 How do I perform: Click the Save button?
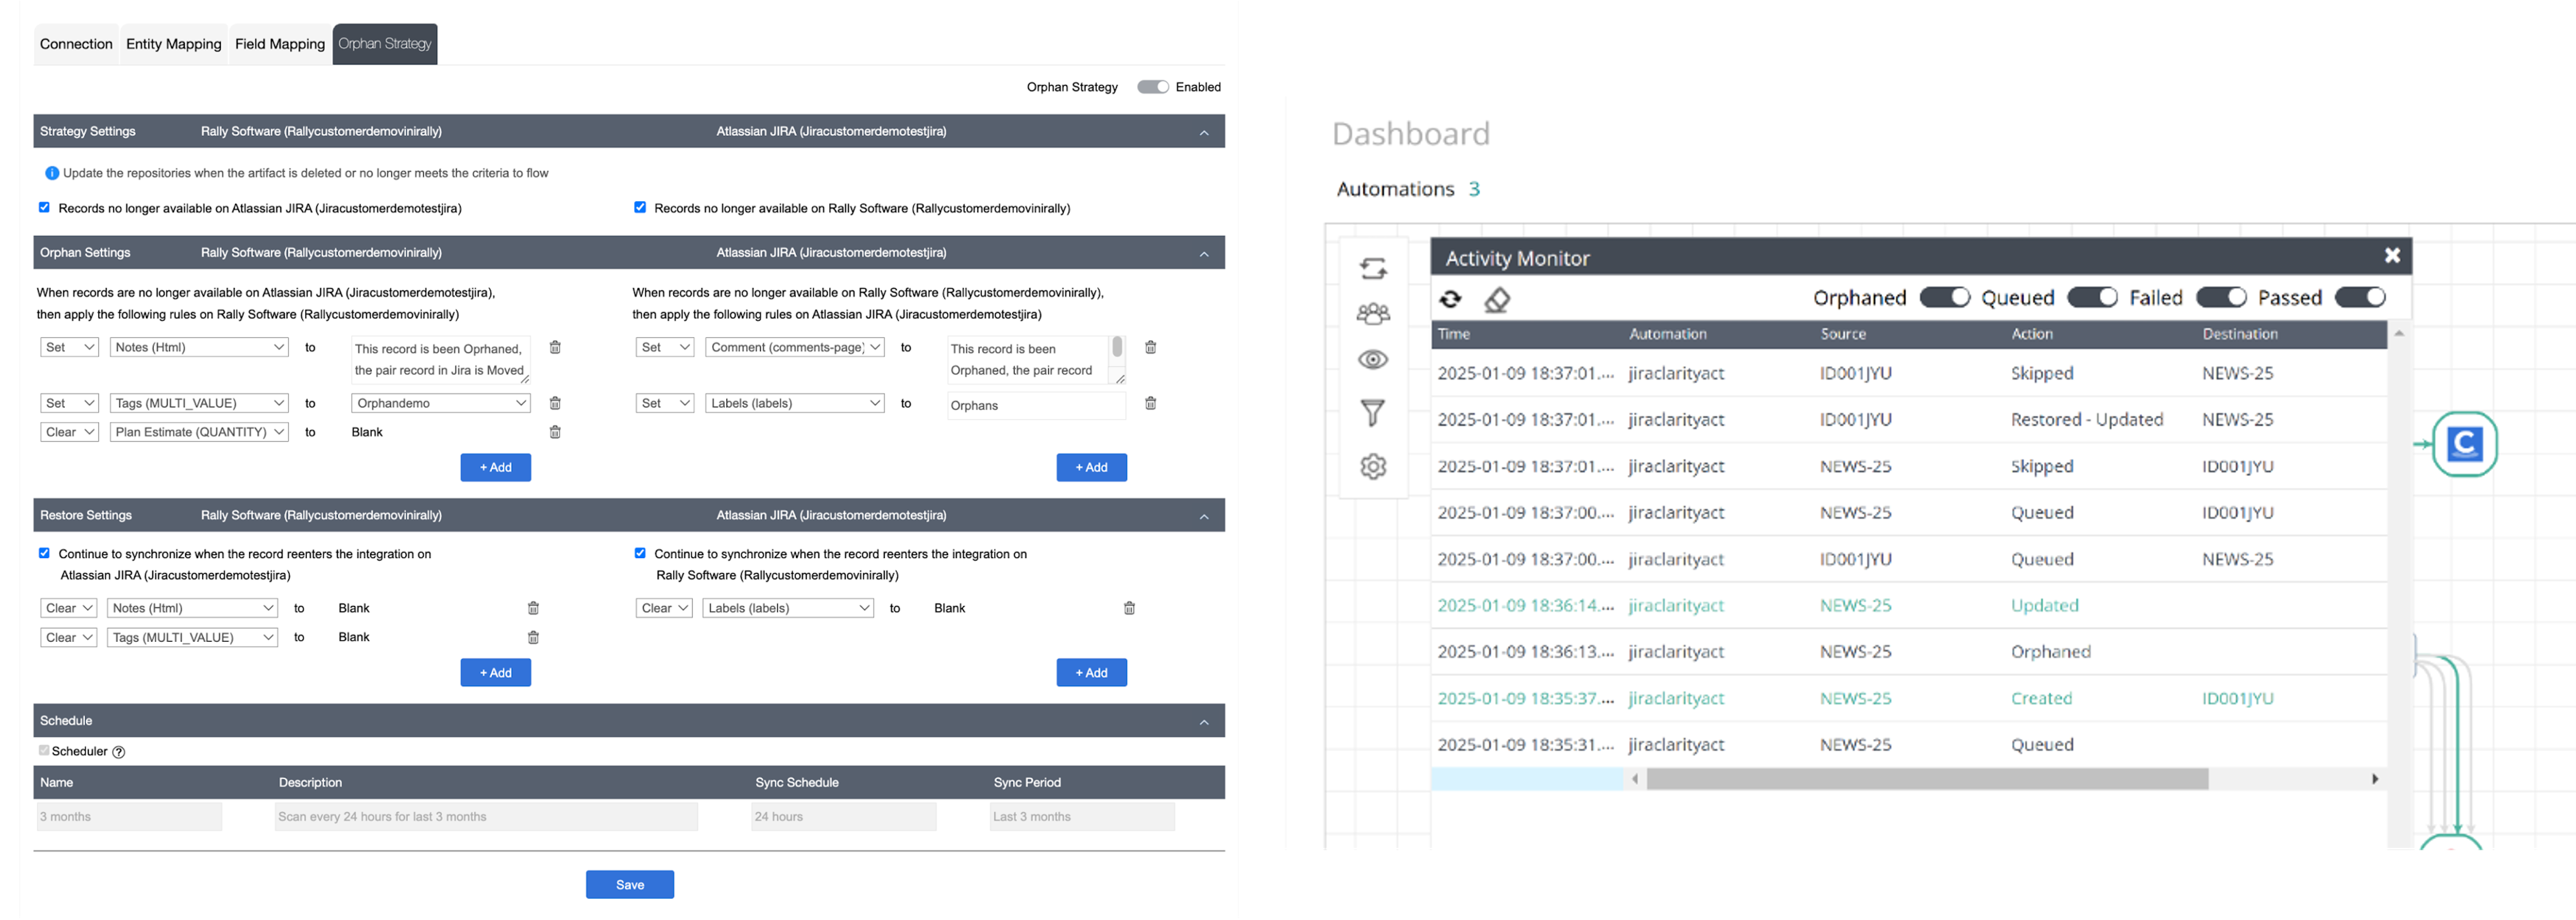pos(630,884)
